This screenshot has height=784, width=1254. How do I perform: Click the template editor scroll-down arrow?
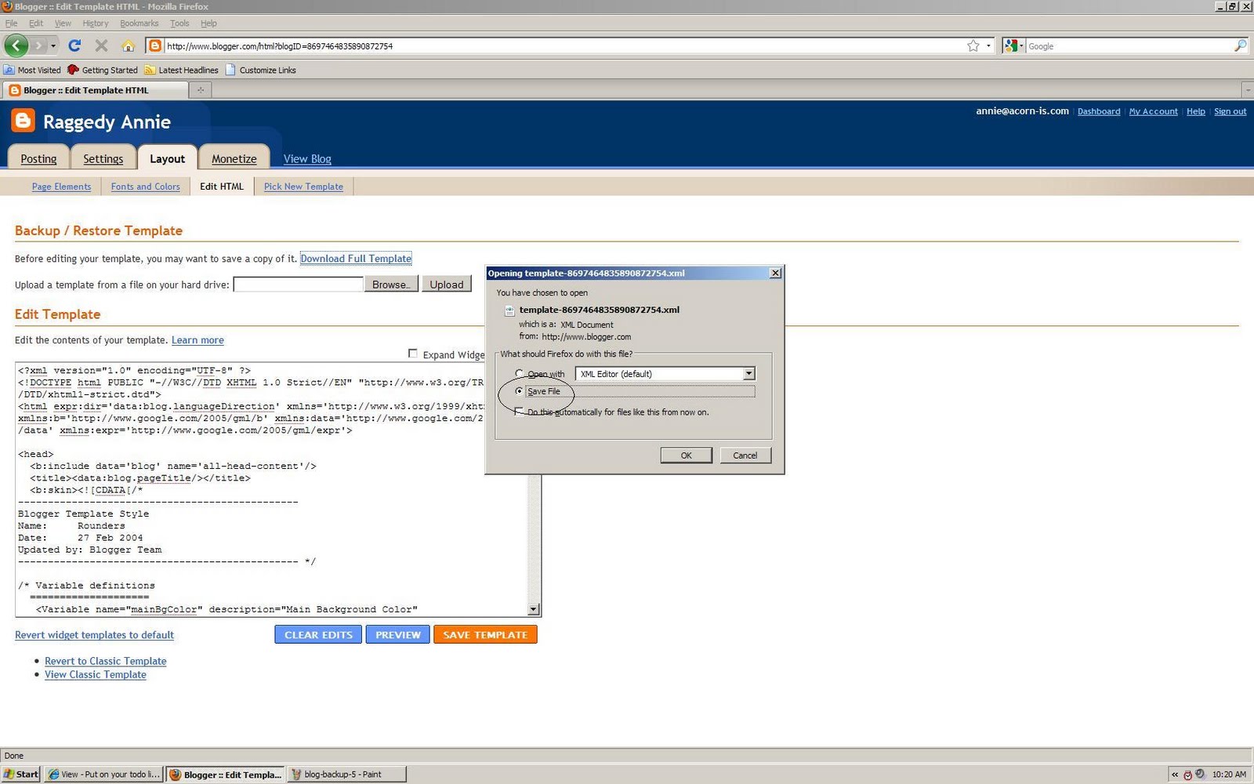[x=534, y=609]
